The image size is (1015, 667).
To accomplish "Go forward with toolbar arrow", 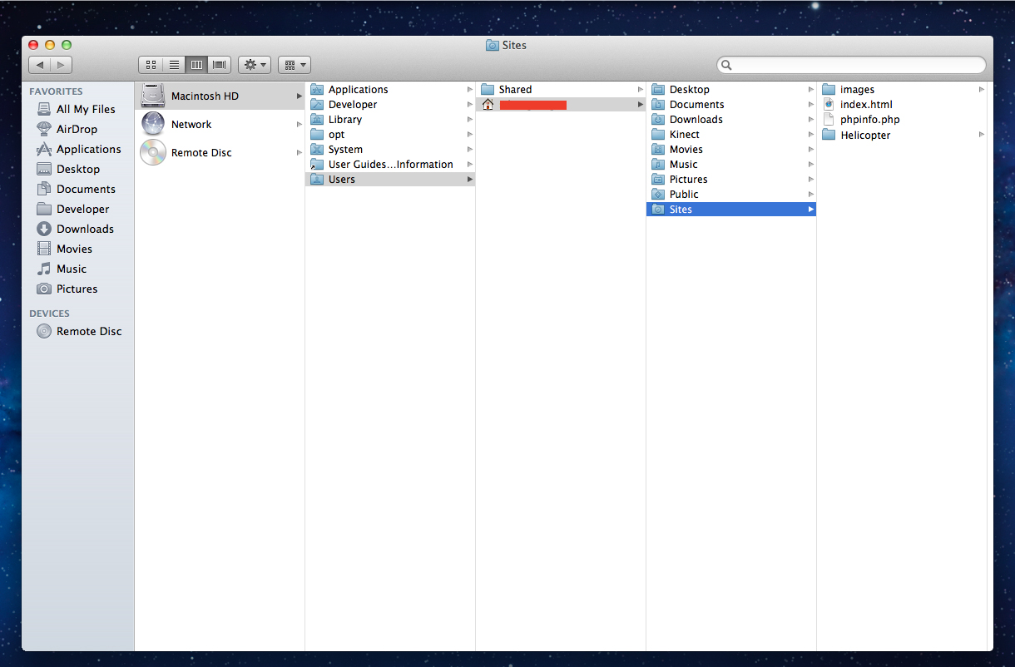I will pos(61,64).
